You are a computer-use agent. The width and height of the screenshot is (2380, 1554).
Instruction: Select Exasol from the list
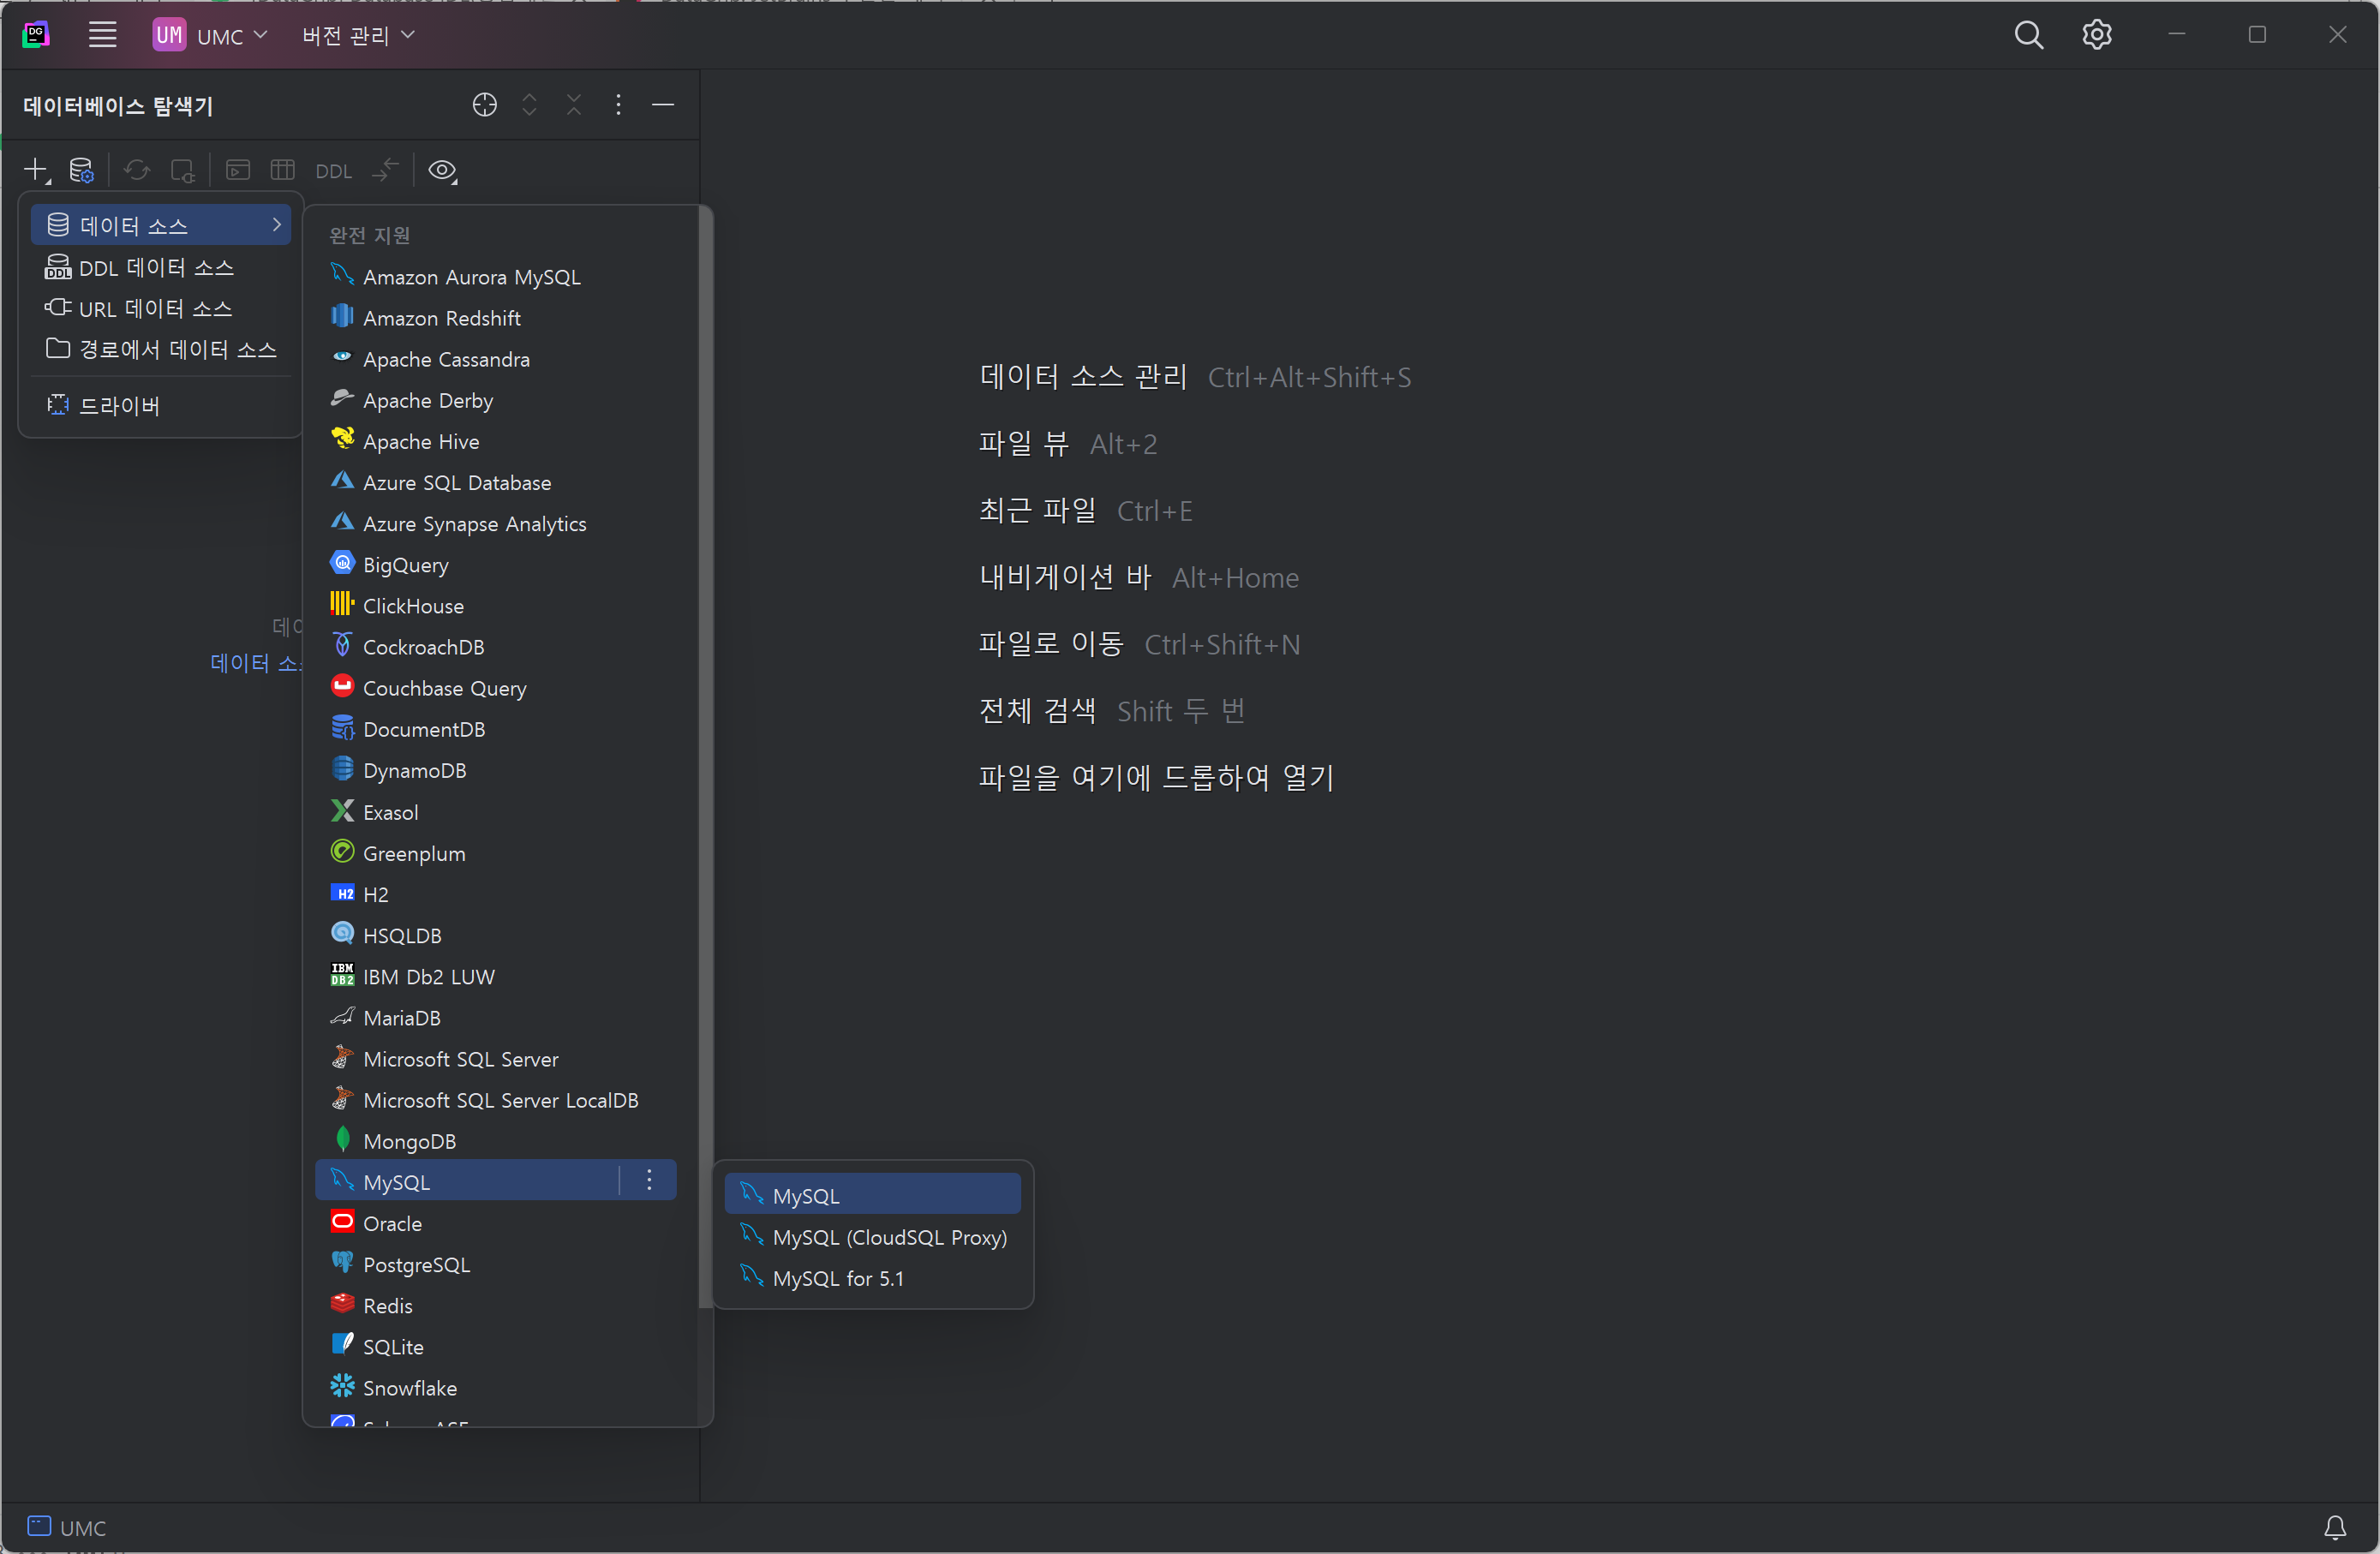point(496,811)
